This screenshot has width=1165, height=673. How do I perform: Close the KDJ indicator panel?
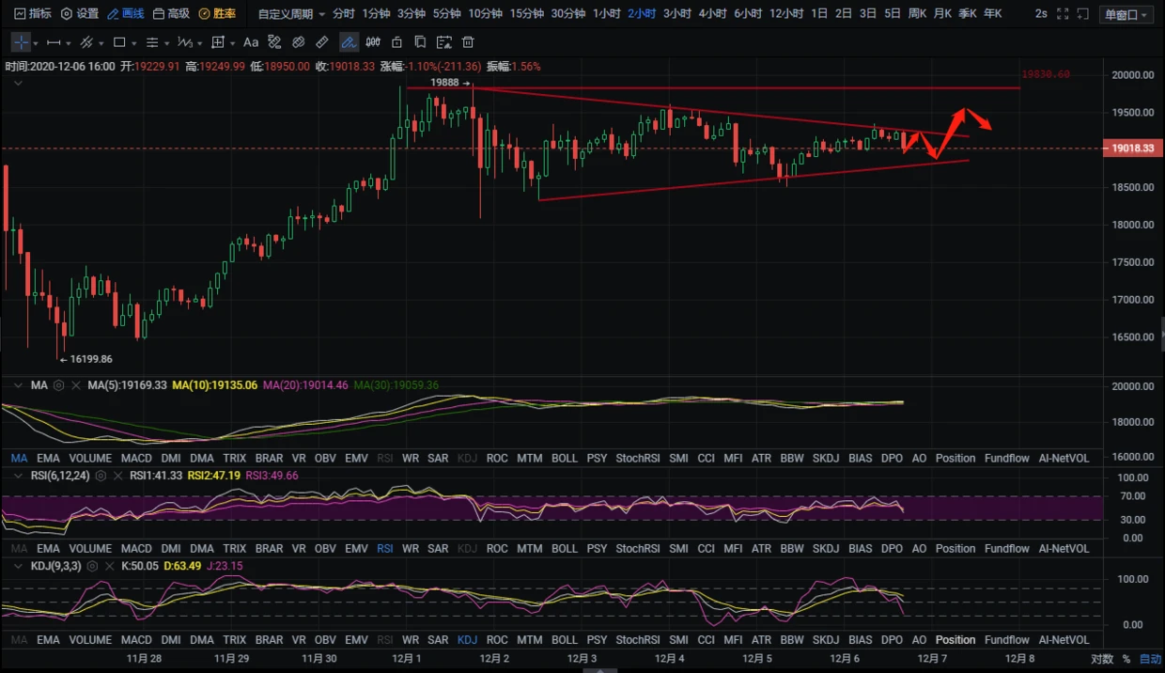[x=109, y=567]
